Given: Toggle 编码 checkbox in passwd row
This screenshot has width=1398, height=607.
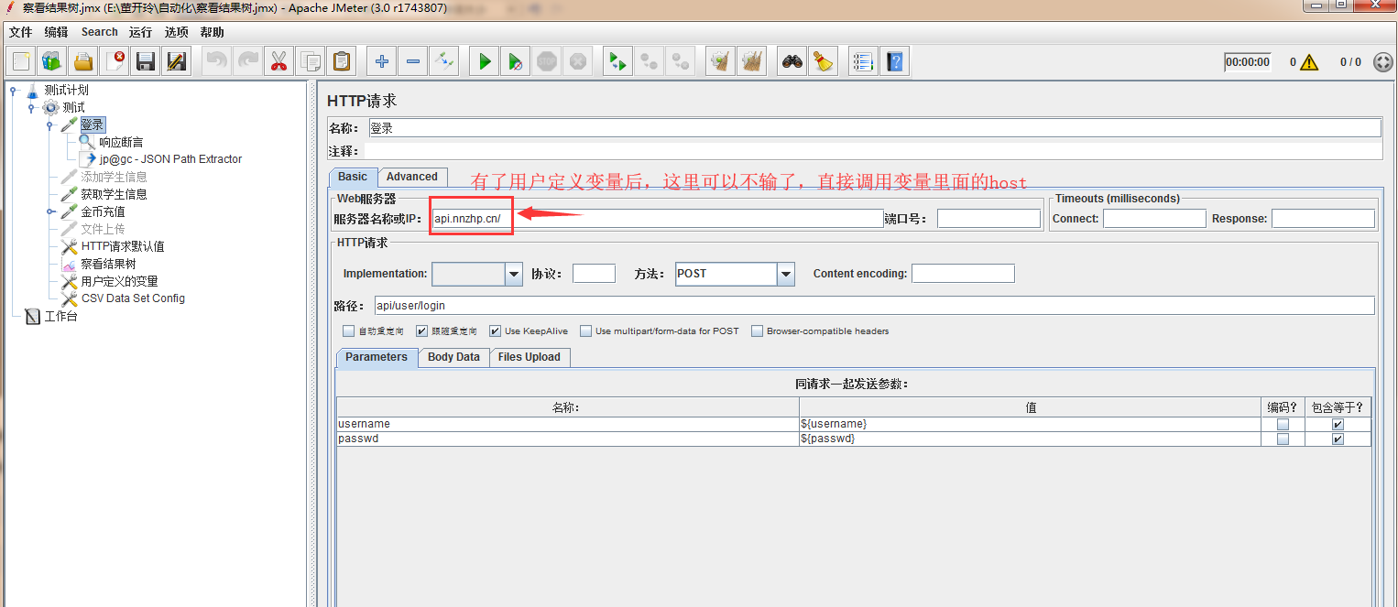Looking at the screenshot, I should [1283, 439].
